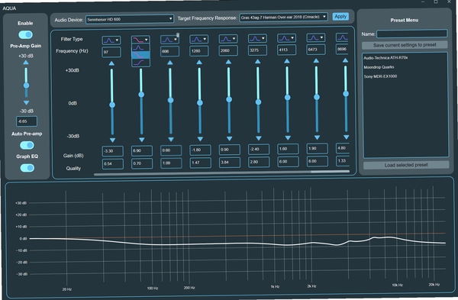The image size is (458, 300).
Task: Choose the peaking filter option in the open list
Action: (x=140, y=47)
